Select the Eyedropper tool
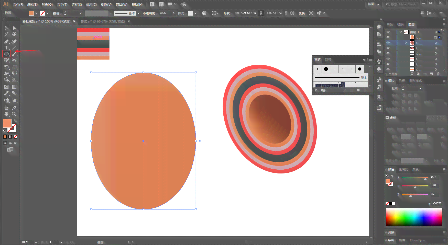 pyautogui.click(x=6, y=93)
